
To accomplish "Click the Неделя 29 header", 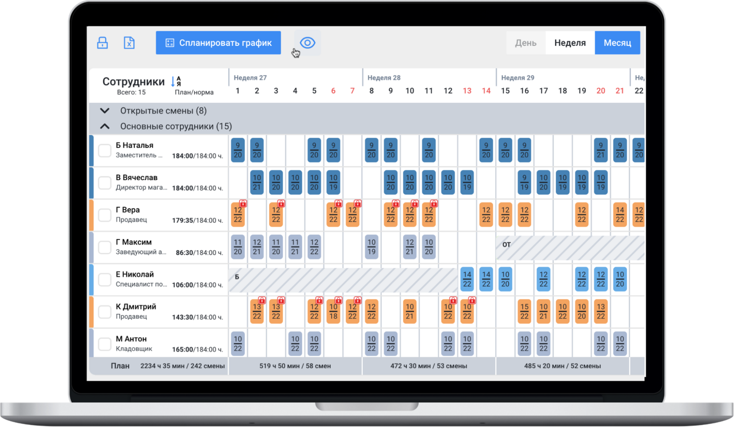I will click(x=517, y=78).
